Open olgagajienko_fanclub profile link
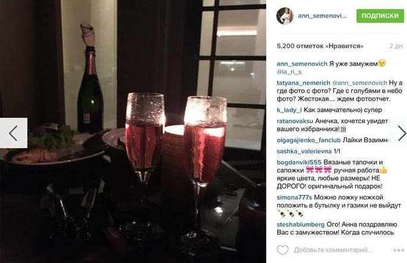 pyautogui.click(x=309, y=140)
